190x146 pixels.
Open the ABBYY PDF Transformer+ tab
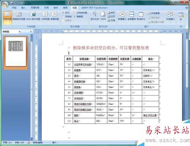[x=95, y=8]
